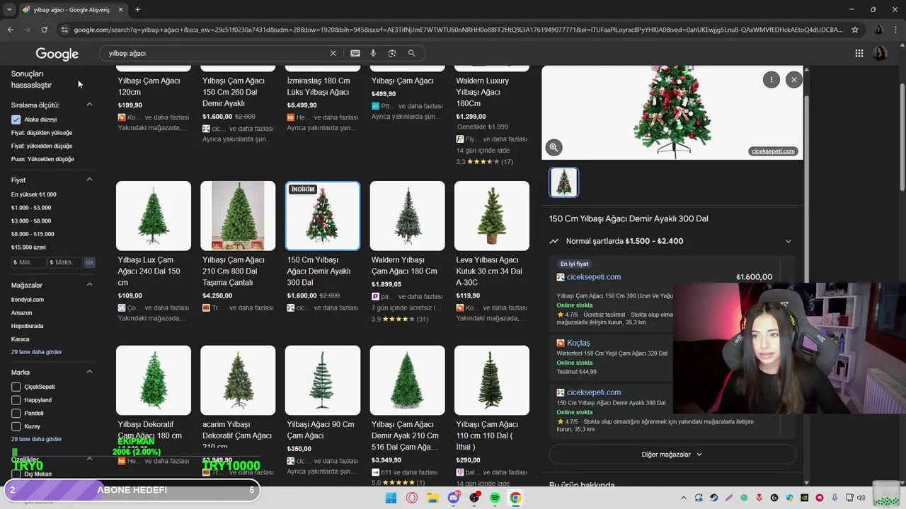Focus the Chrome address bar URL
The image size is (906, 509).
click(x=458, y=30)
